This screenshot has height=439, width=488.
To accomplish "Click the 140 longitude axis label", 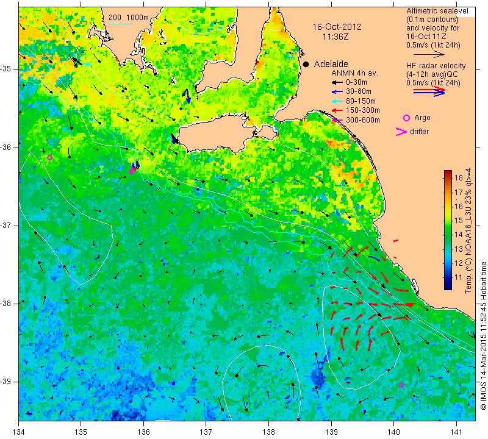I will tap(393, 432).
